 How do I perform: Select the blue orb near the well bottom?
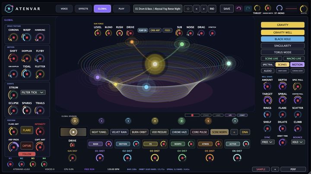pos(146,87)
